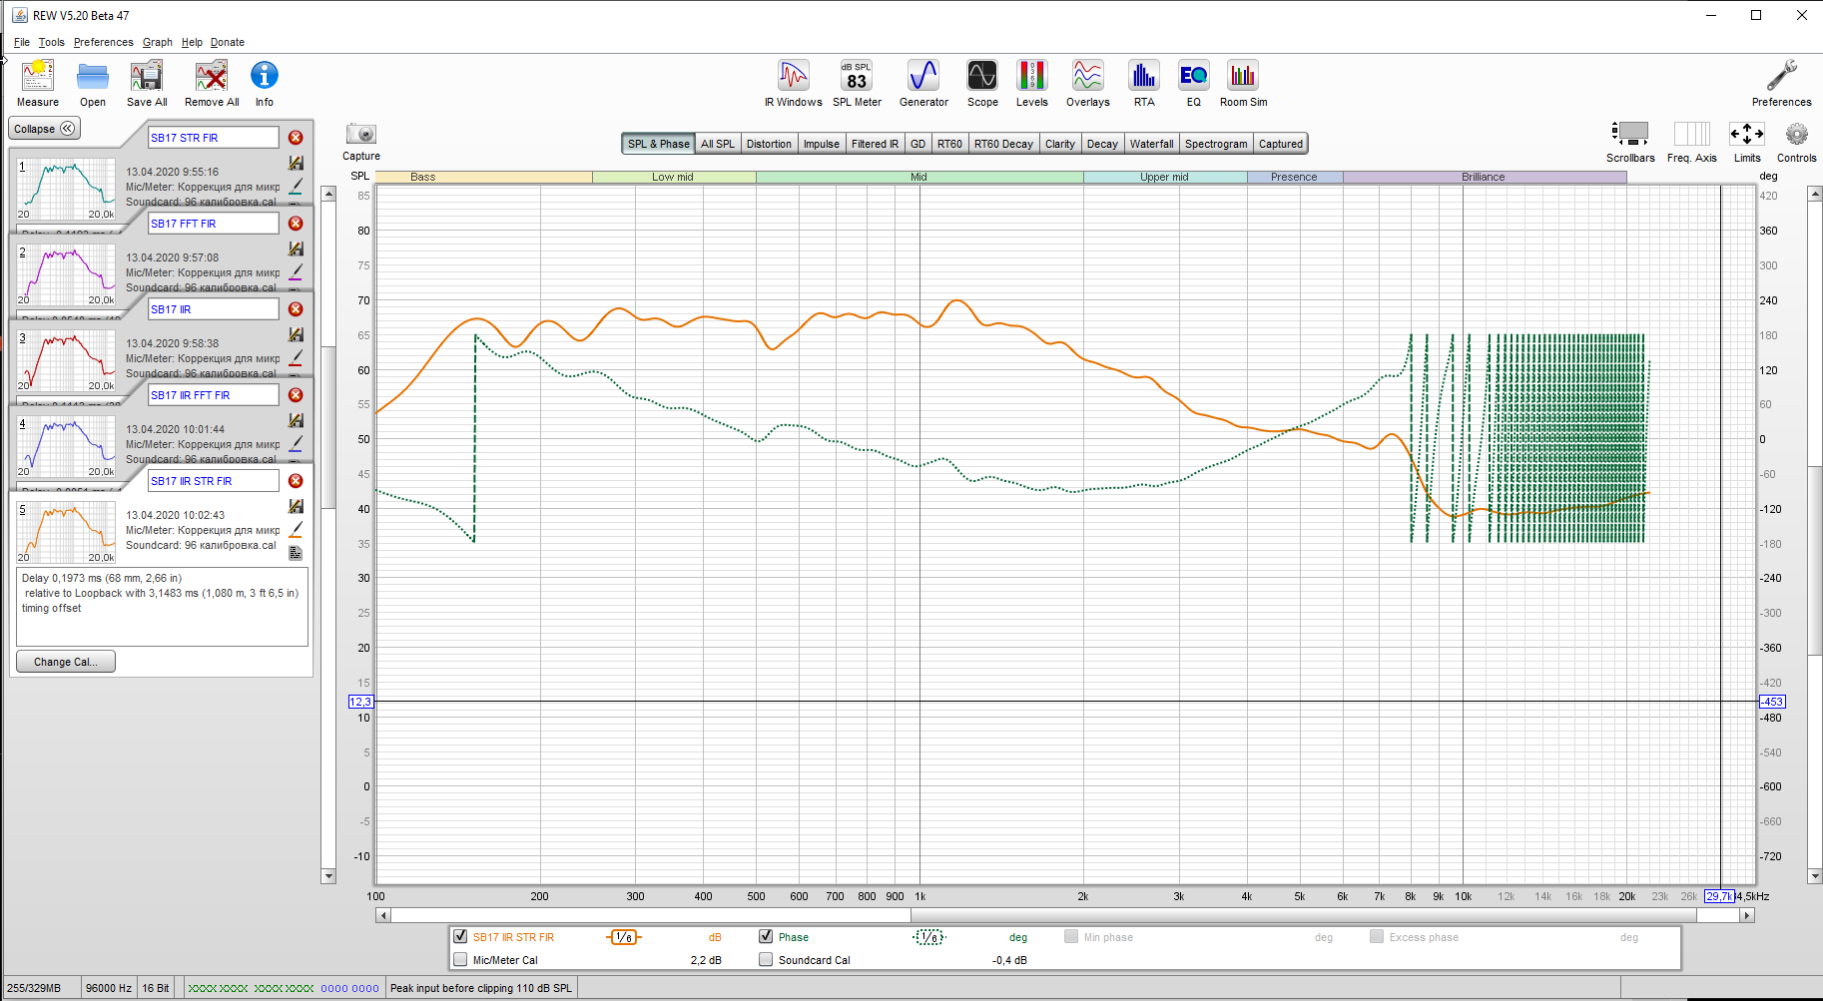Open the Tools menu

point(52,42)
